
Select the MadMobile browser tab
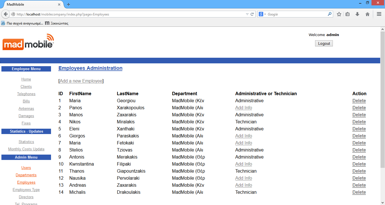coord(32,5)
